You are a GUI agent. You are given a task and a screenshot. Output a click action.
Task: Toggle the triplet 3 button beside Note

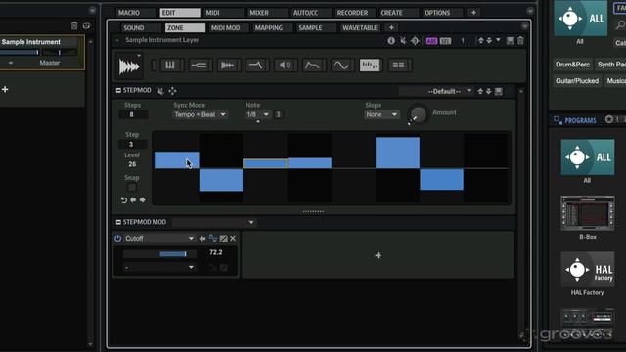(278, 115)
